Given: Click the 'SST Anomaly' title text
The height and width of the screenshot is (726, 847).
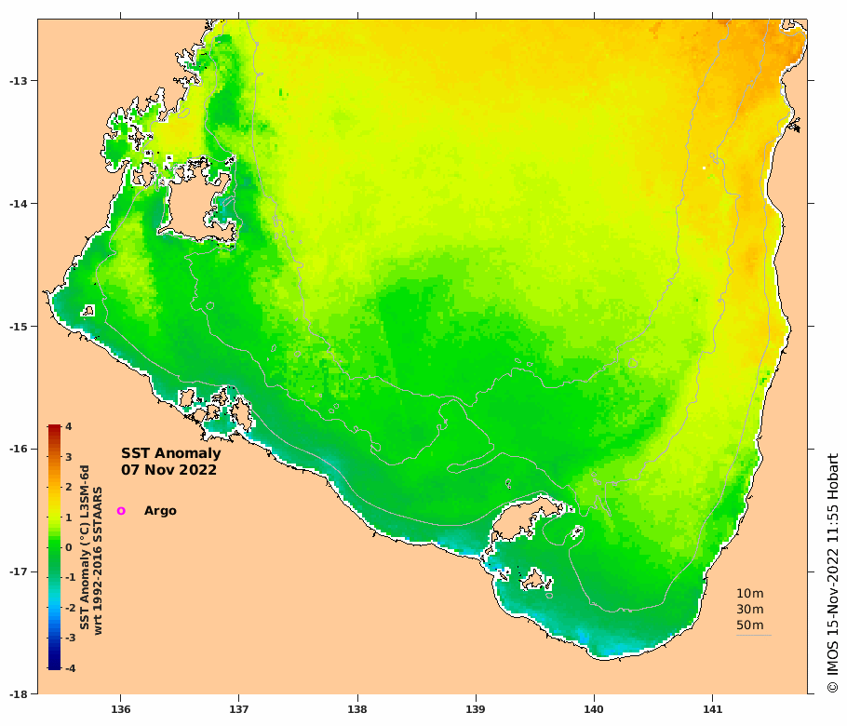Looking at the screenshot, I should 170,453.
